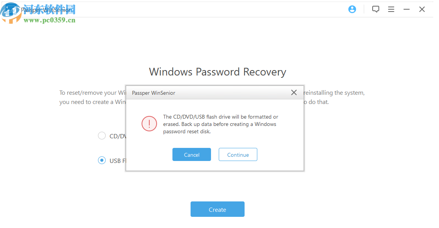Close the Passper WinSenior main window

click(422, 9)
